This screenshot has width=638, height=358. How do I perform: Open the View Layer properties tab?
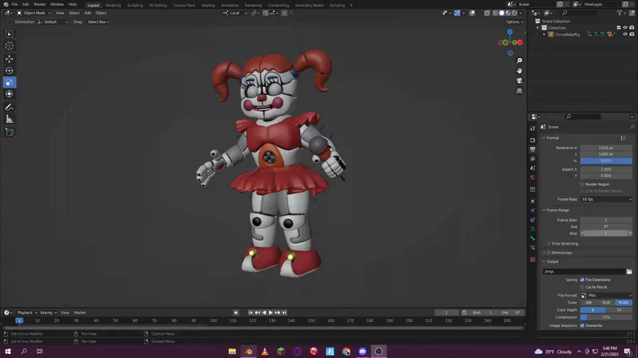pos(532,158)
